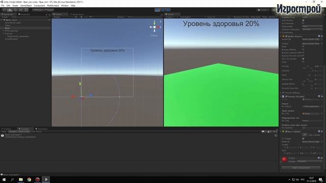Click the Edit Collider button

[x=305, y=135]
